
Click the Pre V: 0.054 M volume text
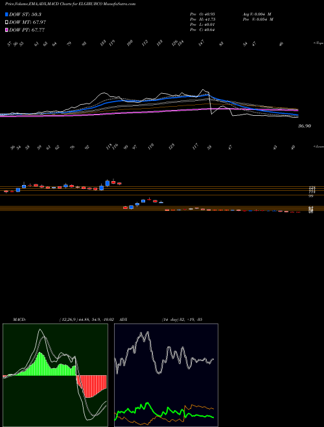257,19
